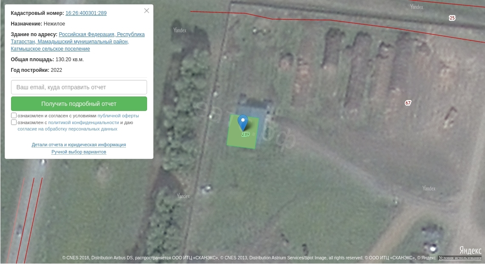The width and height of the screenshot is (485, 264).
Task: Open согласие на обработку персональных данных link
Action: click(x=68, y=129)
